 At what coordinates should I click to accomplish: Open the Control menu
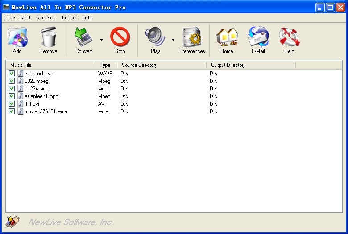pos(46,17)
